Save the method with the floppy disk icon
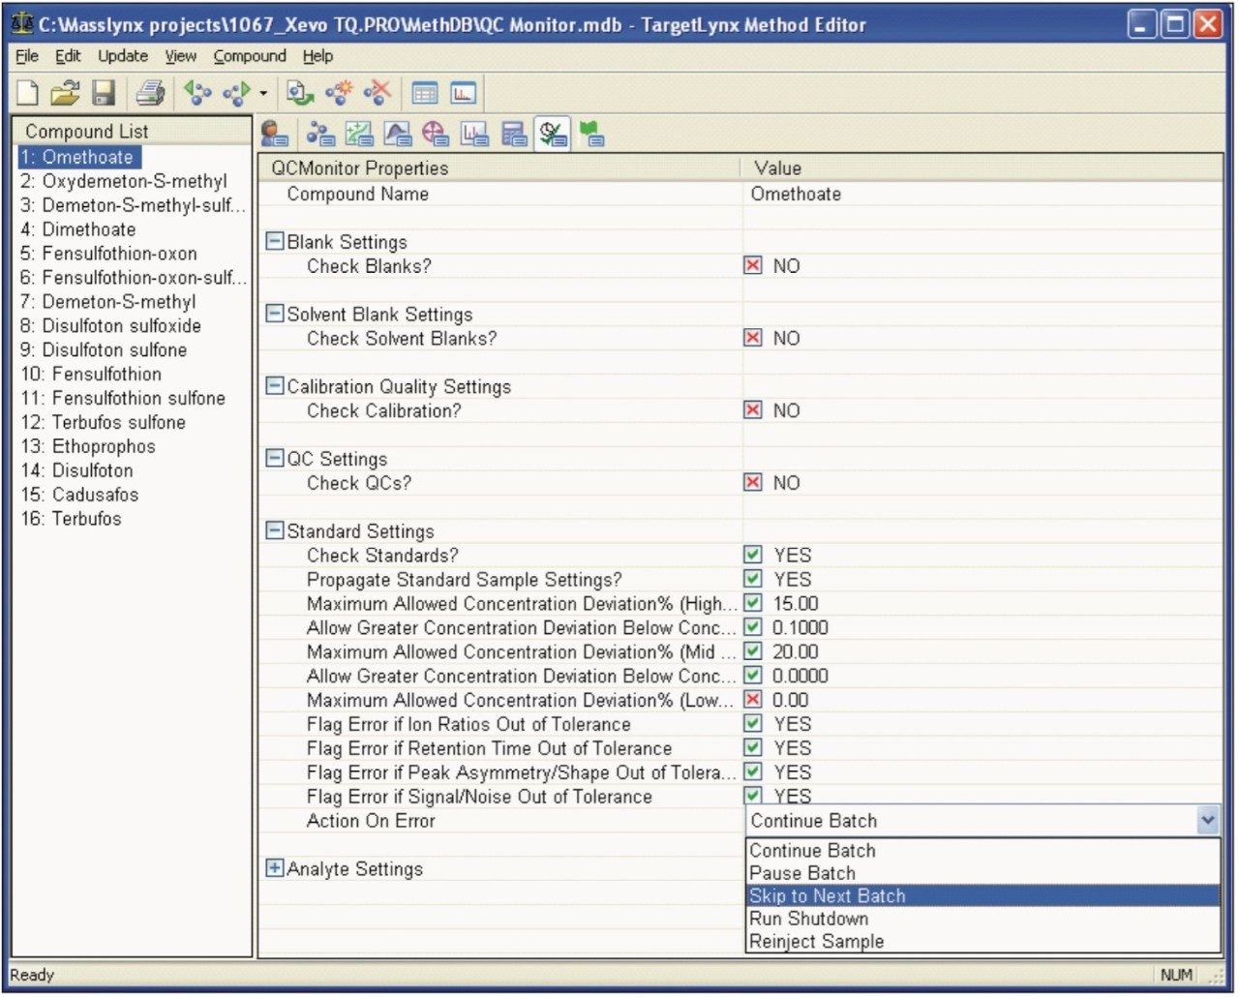 click(x=104, y=93)
